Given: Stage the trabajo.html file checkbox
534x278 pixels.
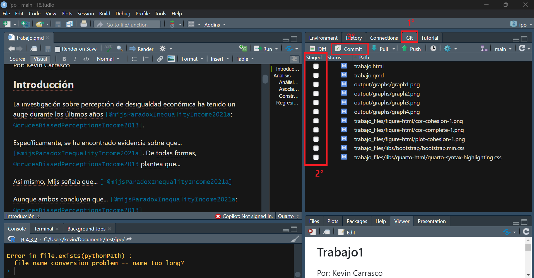Looking at the screenshot, I should coord(316,66).
